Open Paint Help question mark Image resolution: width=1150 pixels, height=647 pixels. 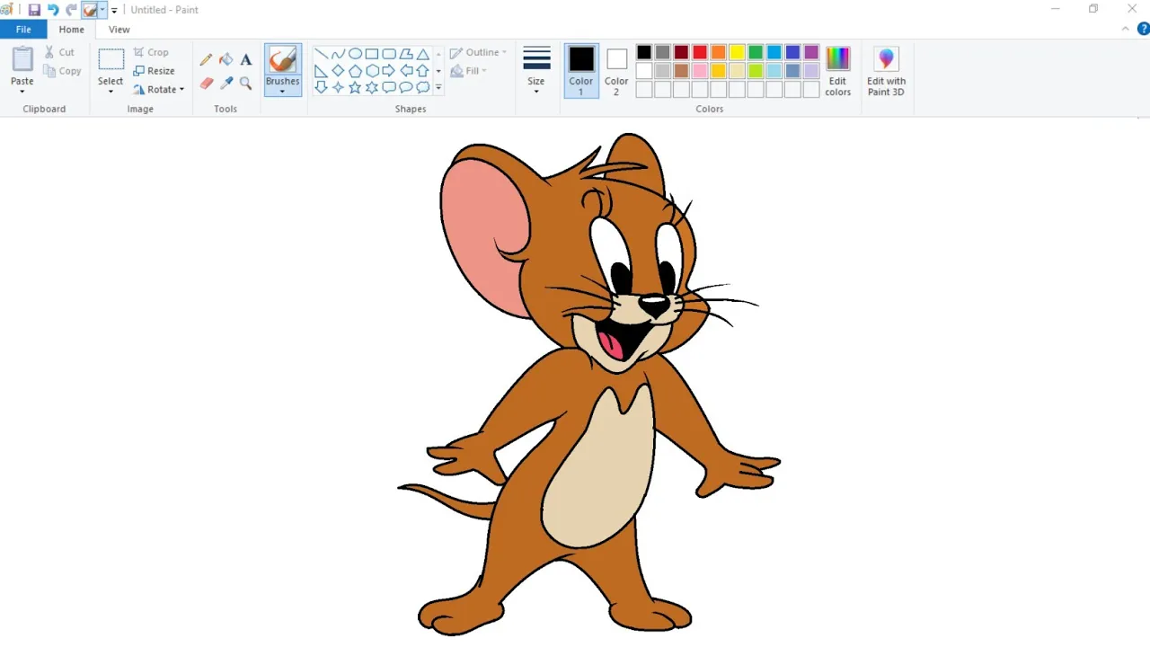(x=1143, y=29)
